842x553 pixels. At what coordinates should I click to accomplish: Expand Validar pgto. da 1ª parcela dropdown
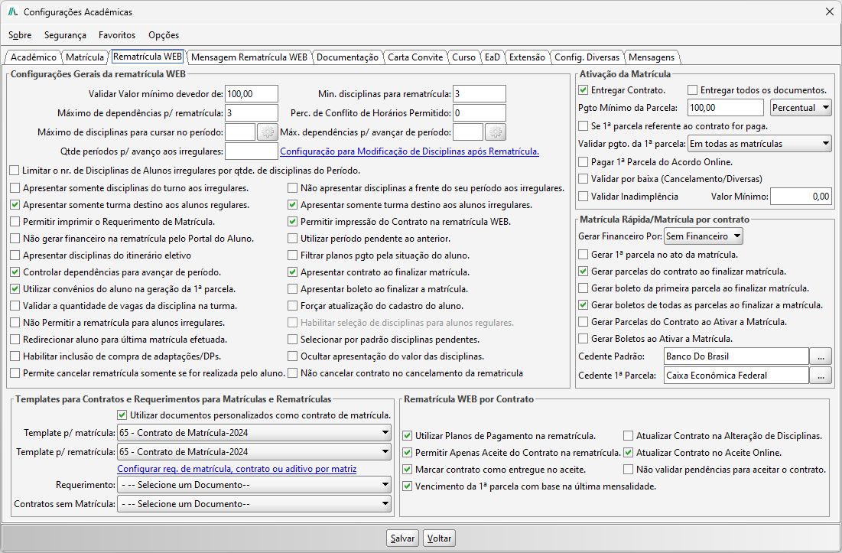tap(759, 144)
